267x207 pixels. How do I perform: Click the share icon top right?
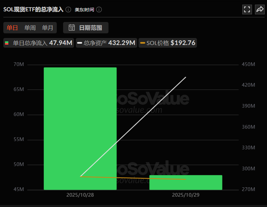[260, 9]
